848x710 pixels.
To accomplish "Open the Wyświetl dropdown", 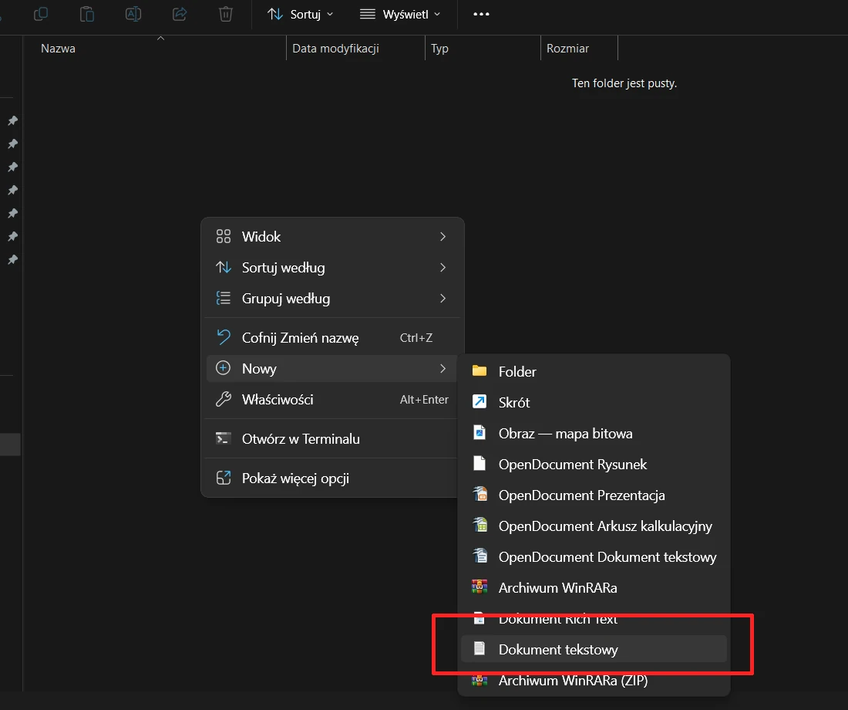I will (x=400, y=14).
